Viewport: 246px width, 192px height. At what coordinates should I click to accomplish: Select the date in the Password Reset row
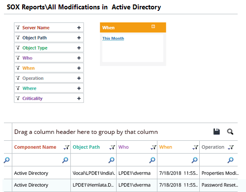pyautogui.click(x=179, y=185)
